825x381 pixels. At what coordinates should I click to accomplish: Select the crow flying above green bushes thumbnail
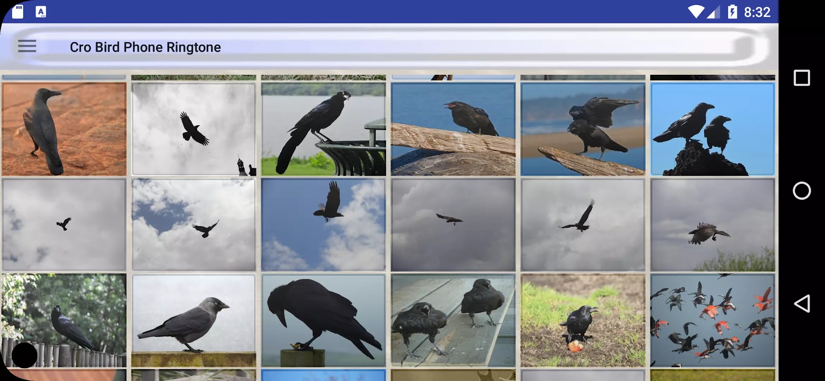tap(713, 225)
